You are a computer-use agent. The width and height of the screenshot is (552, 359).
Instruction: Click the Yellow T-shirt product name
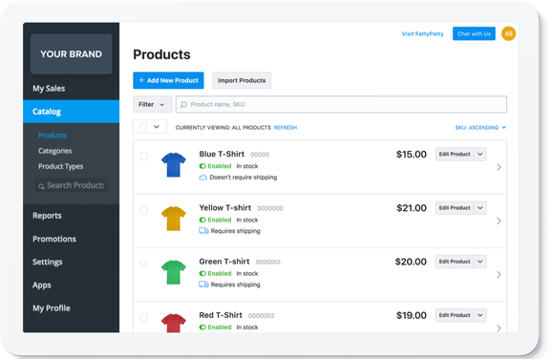(225, 208)
